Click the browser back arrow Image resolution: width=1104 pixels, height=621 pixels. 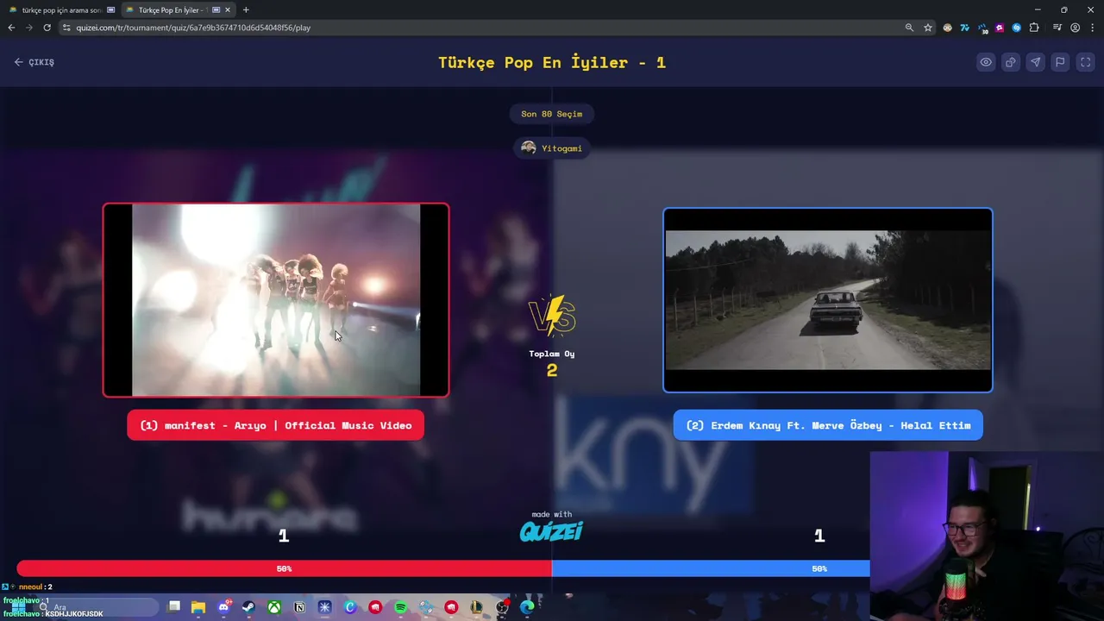tap(11, 28)
